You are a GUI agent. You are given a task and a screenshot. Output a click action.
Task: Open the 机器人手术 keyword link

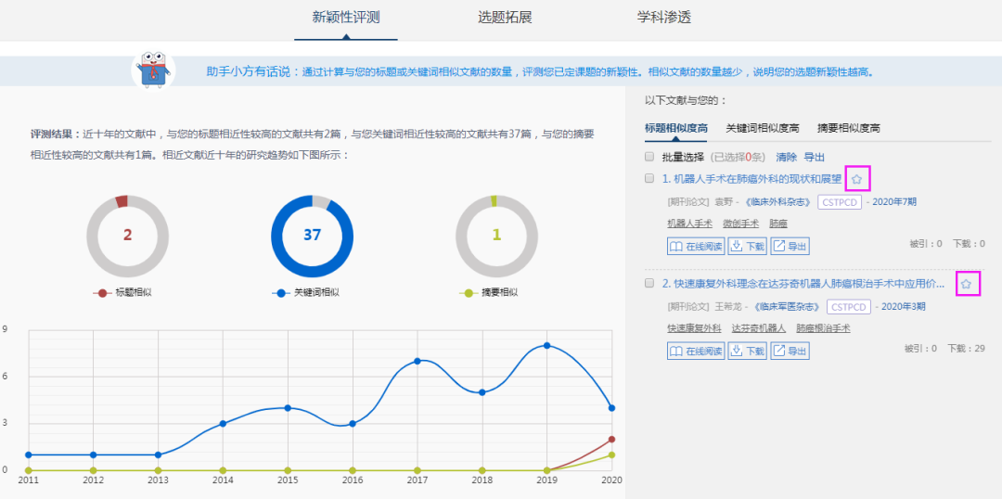point(689,224)
